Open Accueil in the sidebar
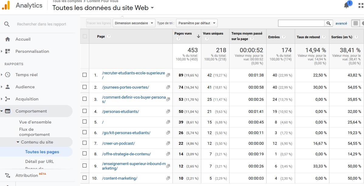364x186 pixels. coord(23,39)
